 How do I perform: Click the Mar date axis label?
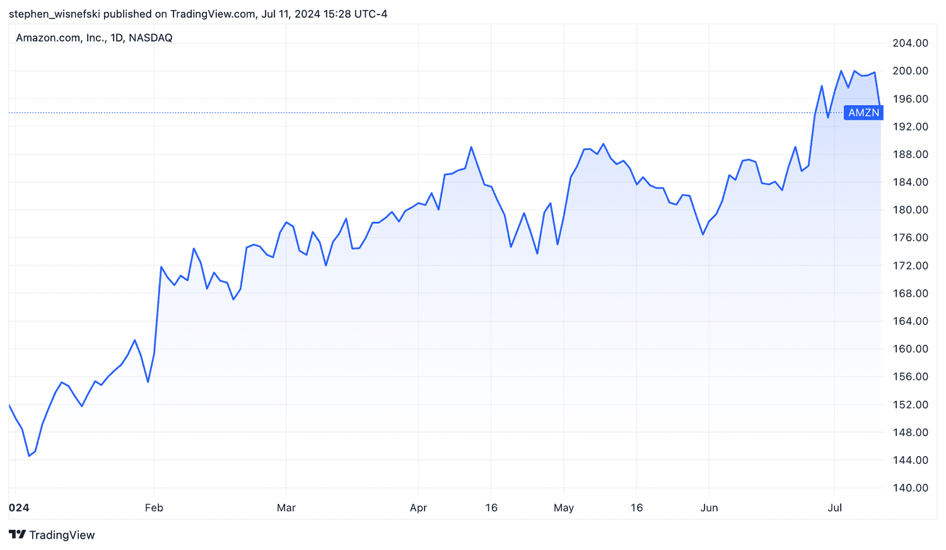pos(286,508)
